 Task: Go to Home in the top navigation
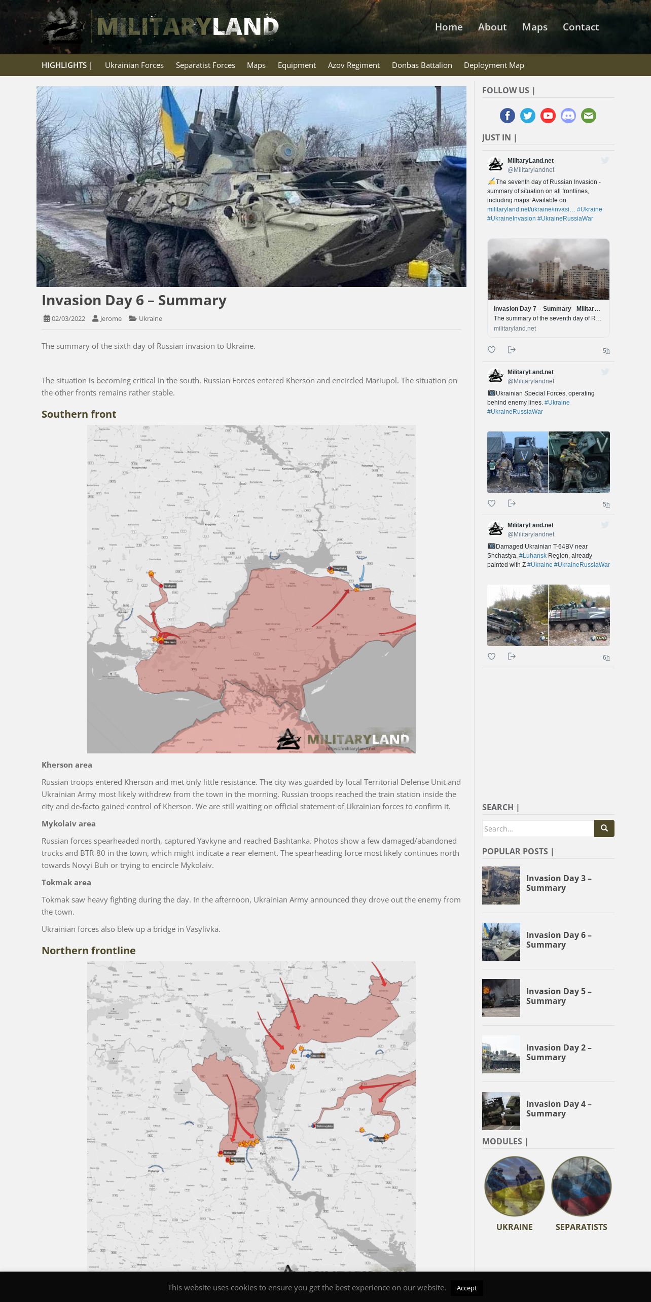point(449,27)
